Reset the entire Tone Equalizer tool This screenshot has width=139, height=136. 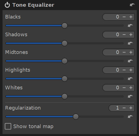pyautogui.click(x=132, y=5)
